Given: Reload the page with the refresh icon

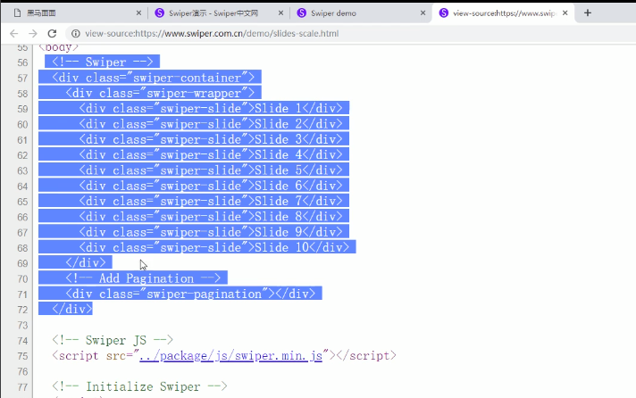Looking at the screenshot, I should [52, 33].
